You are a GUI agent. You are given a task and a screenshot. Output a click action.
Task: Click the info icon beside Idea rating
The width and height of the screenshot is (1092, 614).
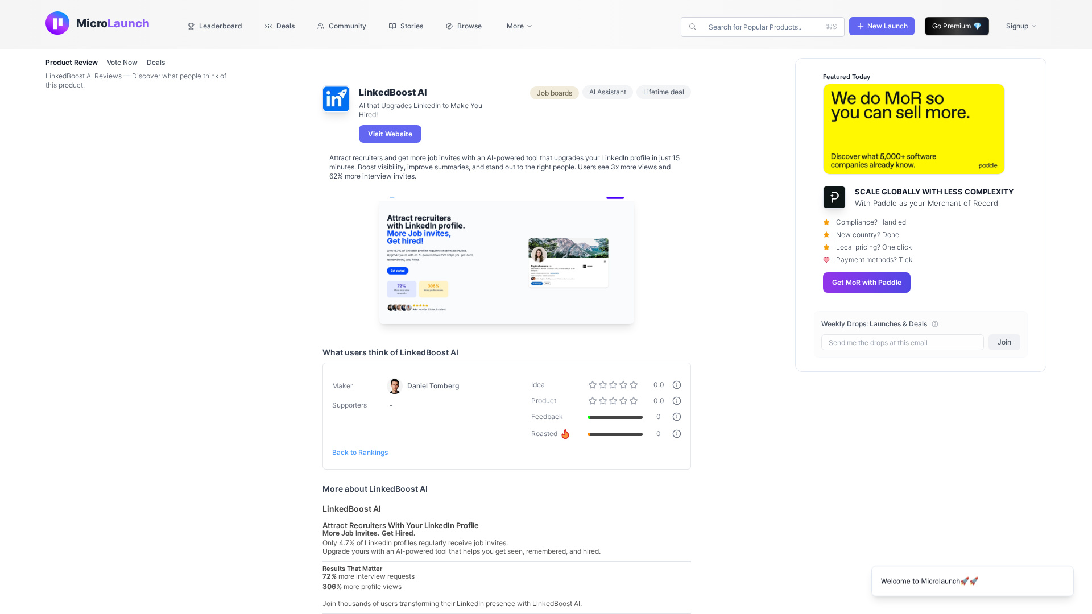(677, 385)
